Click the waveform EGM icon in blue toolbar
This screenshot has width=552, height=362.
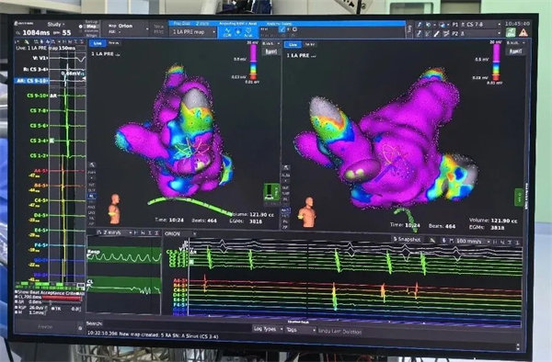pos(227,33)
